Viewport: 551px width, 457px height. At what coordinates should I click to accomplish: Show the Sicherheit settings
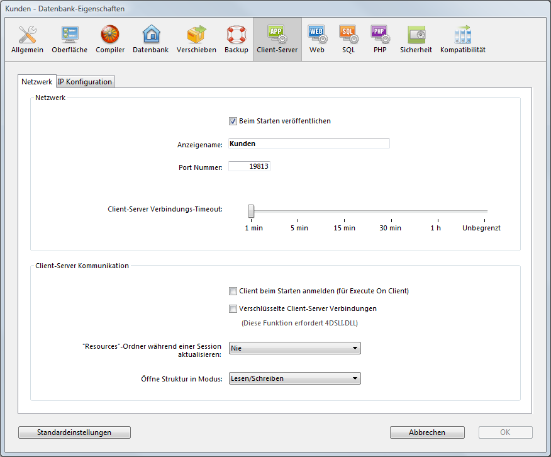click(416, 39)
